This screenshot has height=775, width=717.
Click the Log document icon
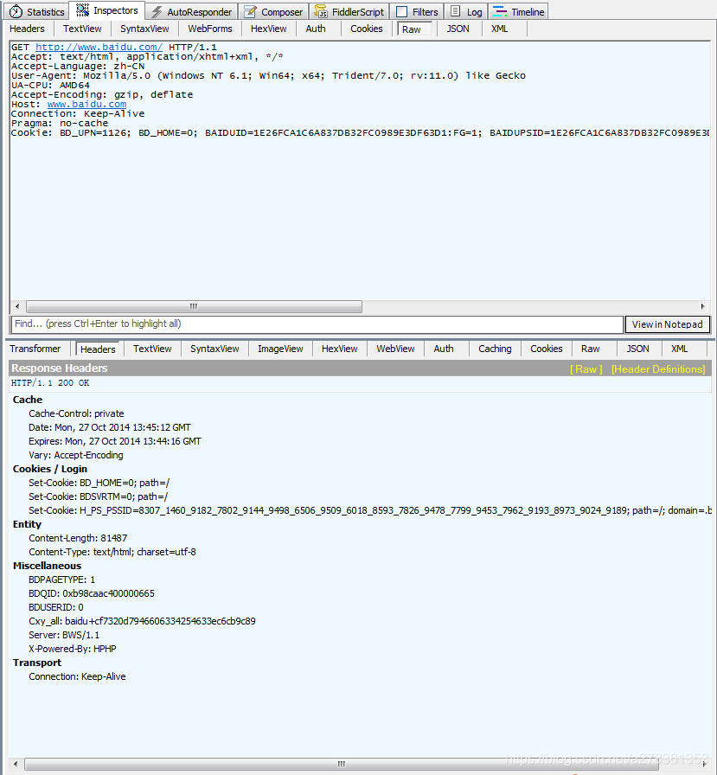click(456, 11)
